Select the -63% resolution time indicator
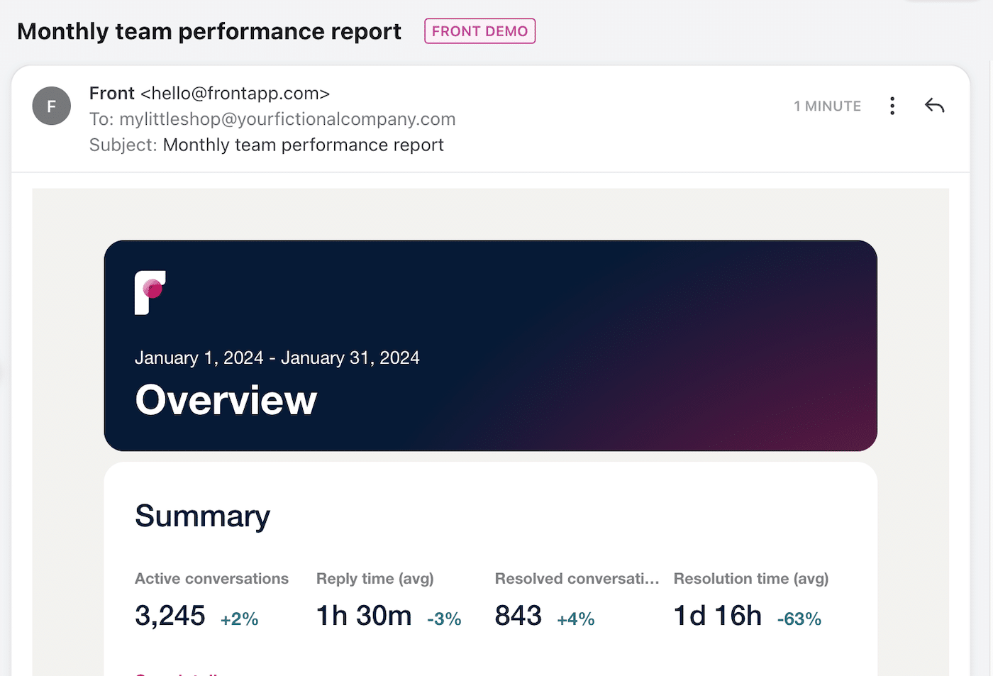Image resolution: width=993 pixels, height=676 pixels. (799, 619)
